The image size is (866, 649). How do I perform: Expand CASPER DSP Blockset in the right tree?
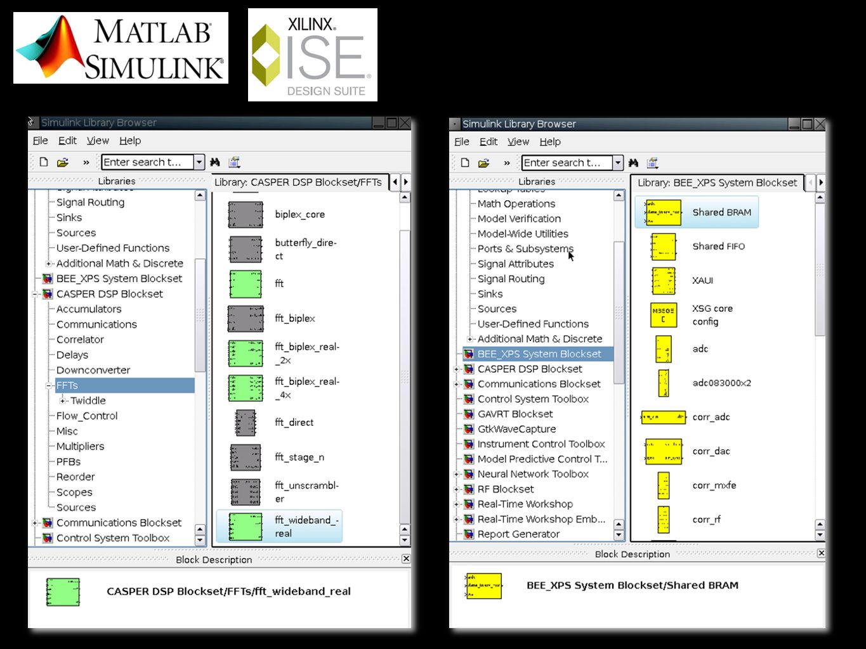(457, 369)
